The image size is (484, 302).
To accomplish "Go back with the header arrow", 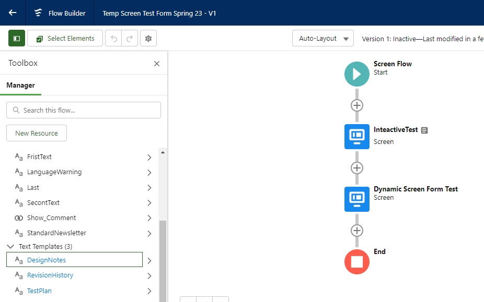I will [13, 13].
